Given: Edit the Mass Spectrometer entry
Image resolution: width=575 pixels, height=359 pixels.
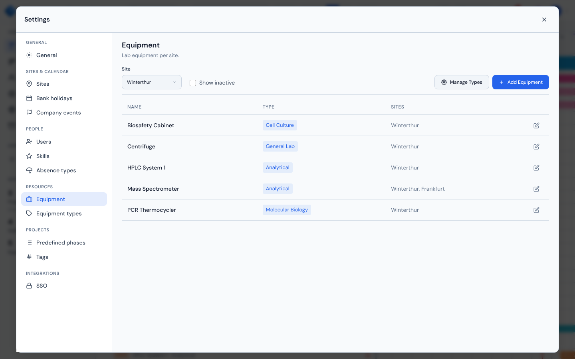Looking at the screenshot, I should coord(536,189).
